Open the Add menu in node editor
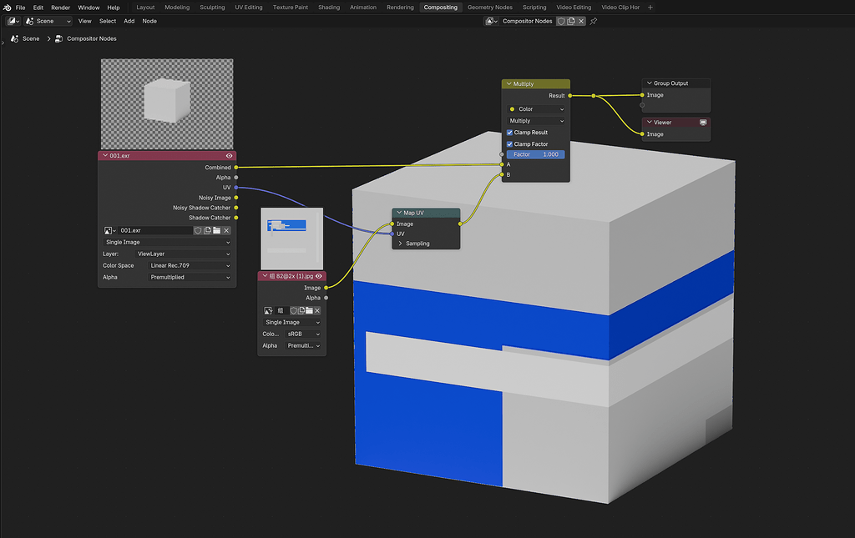The height and width of the screenshot is (538, 855). 129,21
